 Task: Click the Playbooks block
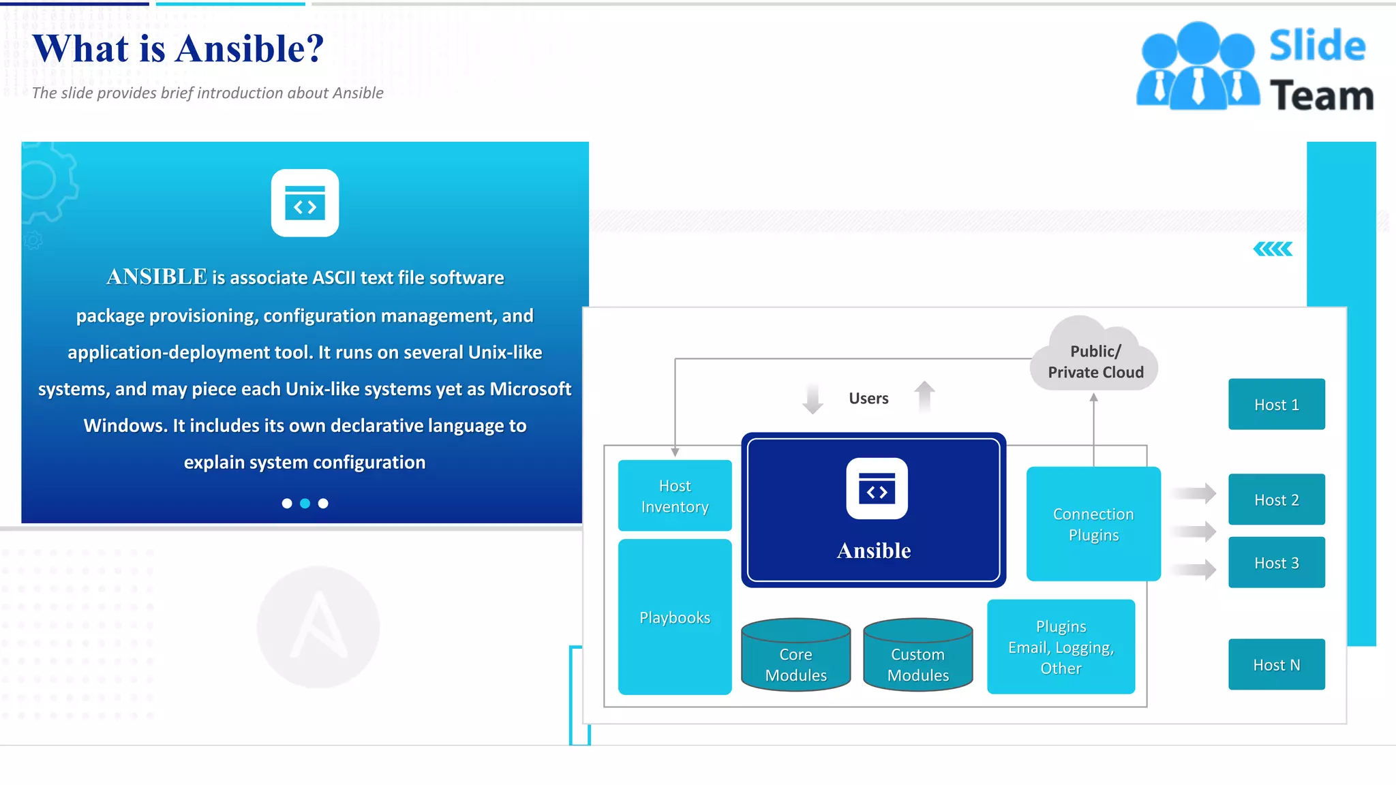click(x=675, y=617)
